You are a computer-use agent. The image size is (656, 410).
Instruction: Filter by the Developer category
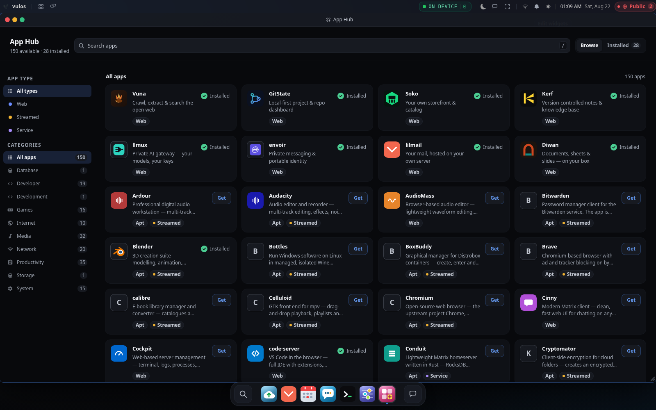tap(47, 184)
